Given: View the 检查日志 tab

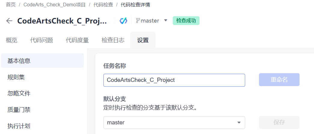Looking at the screenshot, I should click(113, 40).
